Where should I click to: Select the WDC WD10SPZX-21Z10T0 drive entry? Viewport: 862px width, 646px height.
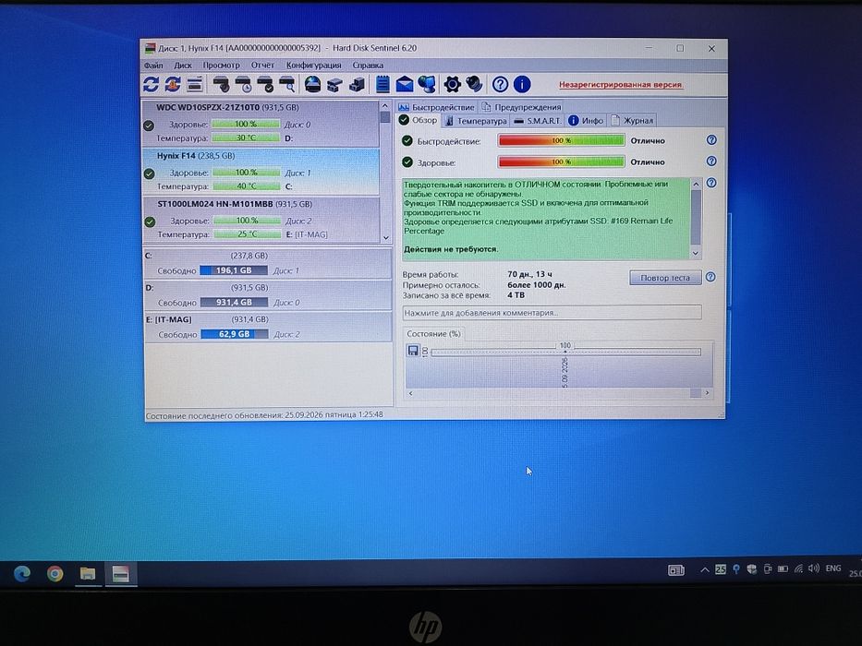click(261, 123)
